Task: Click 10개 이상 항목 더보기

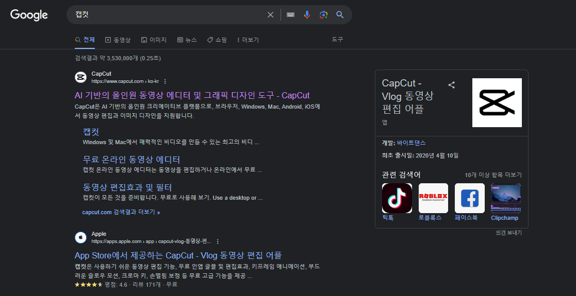Action: (493, 175)
